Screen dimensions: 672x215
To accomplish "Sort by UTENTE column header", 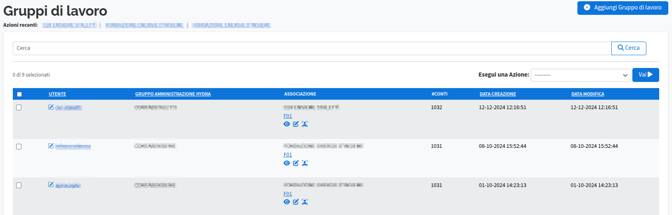I will click(x=57, y=94).
